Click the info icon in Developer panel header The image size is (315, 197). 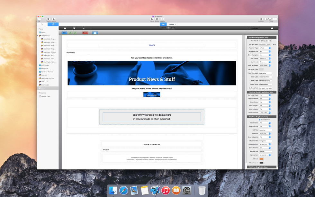click(272, 28)
